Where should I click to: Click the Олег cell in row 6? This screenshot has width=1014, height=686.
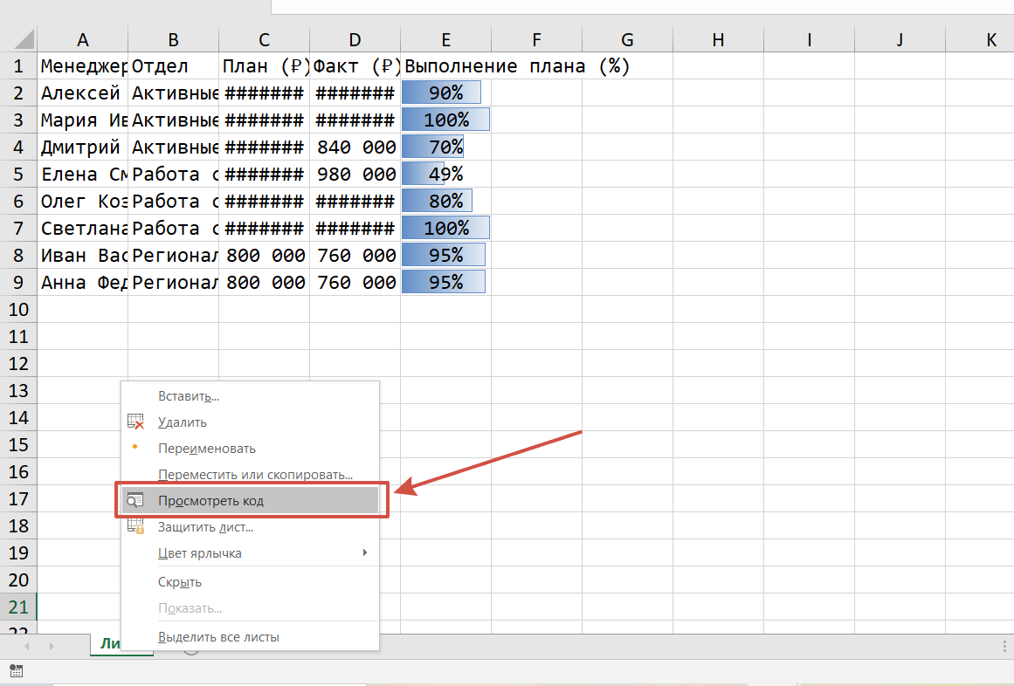coord(83,202)
